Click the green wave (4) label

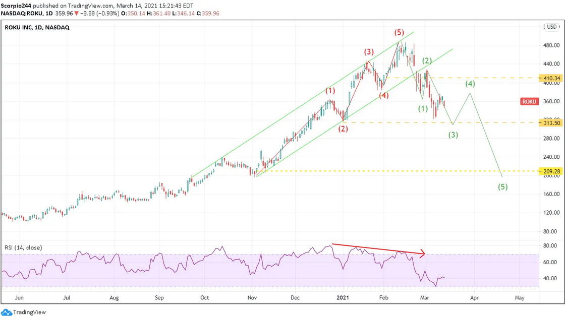[x=470, y=84]
